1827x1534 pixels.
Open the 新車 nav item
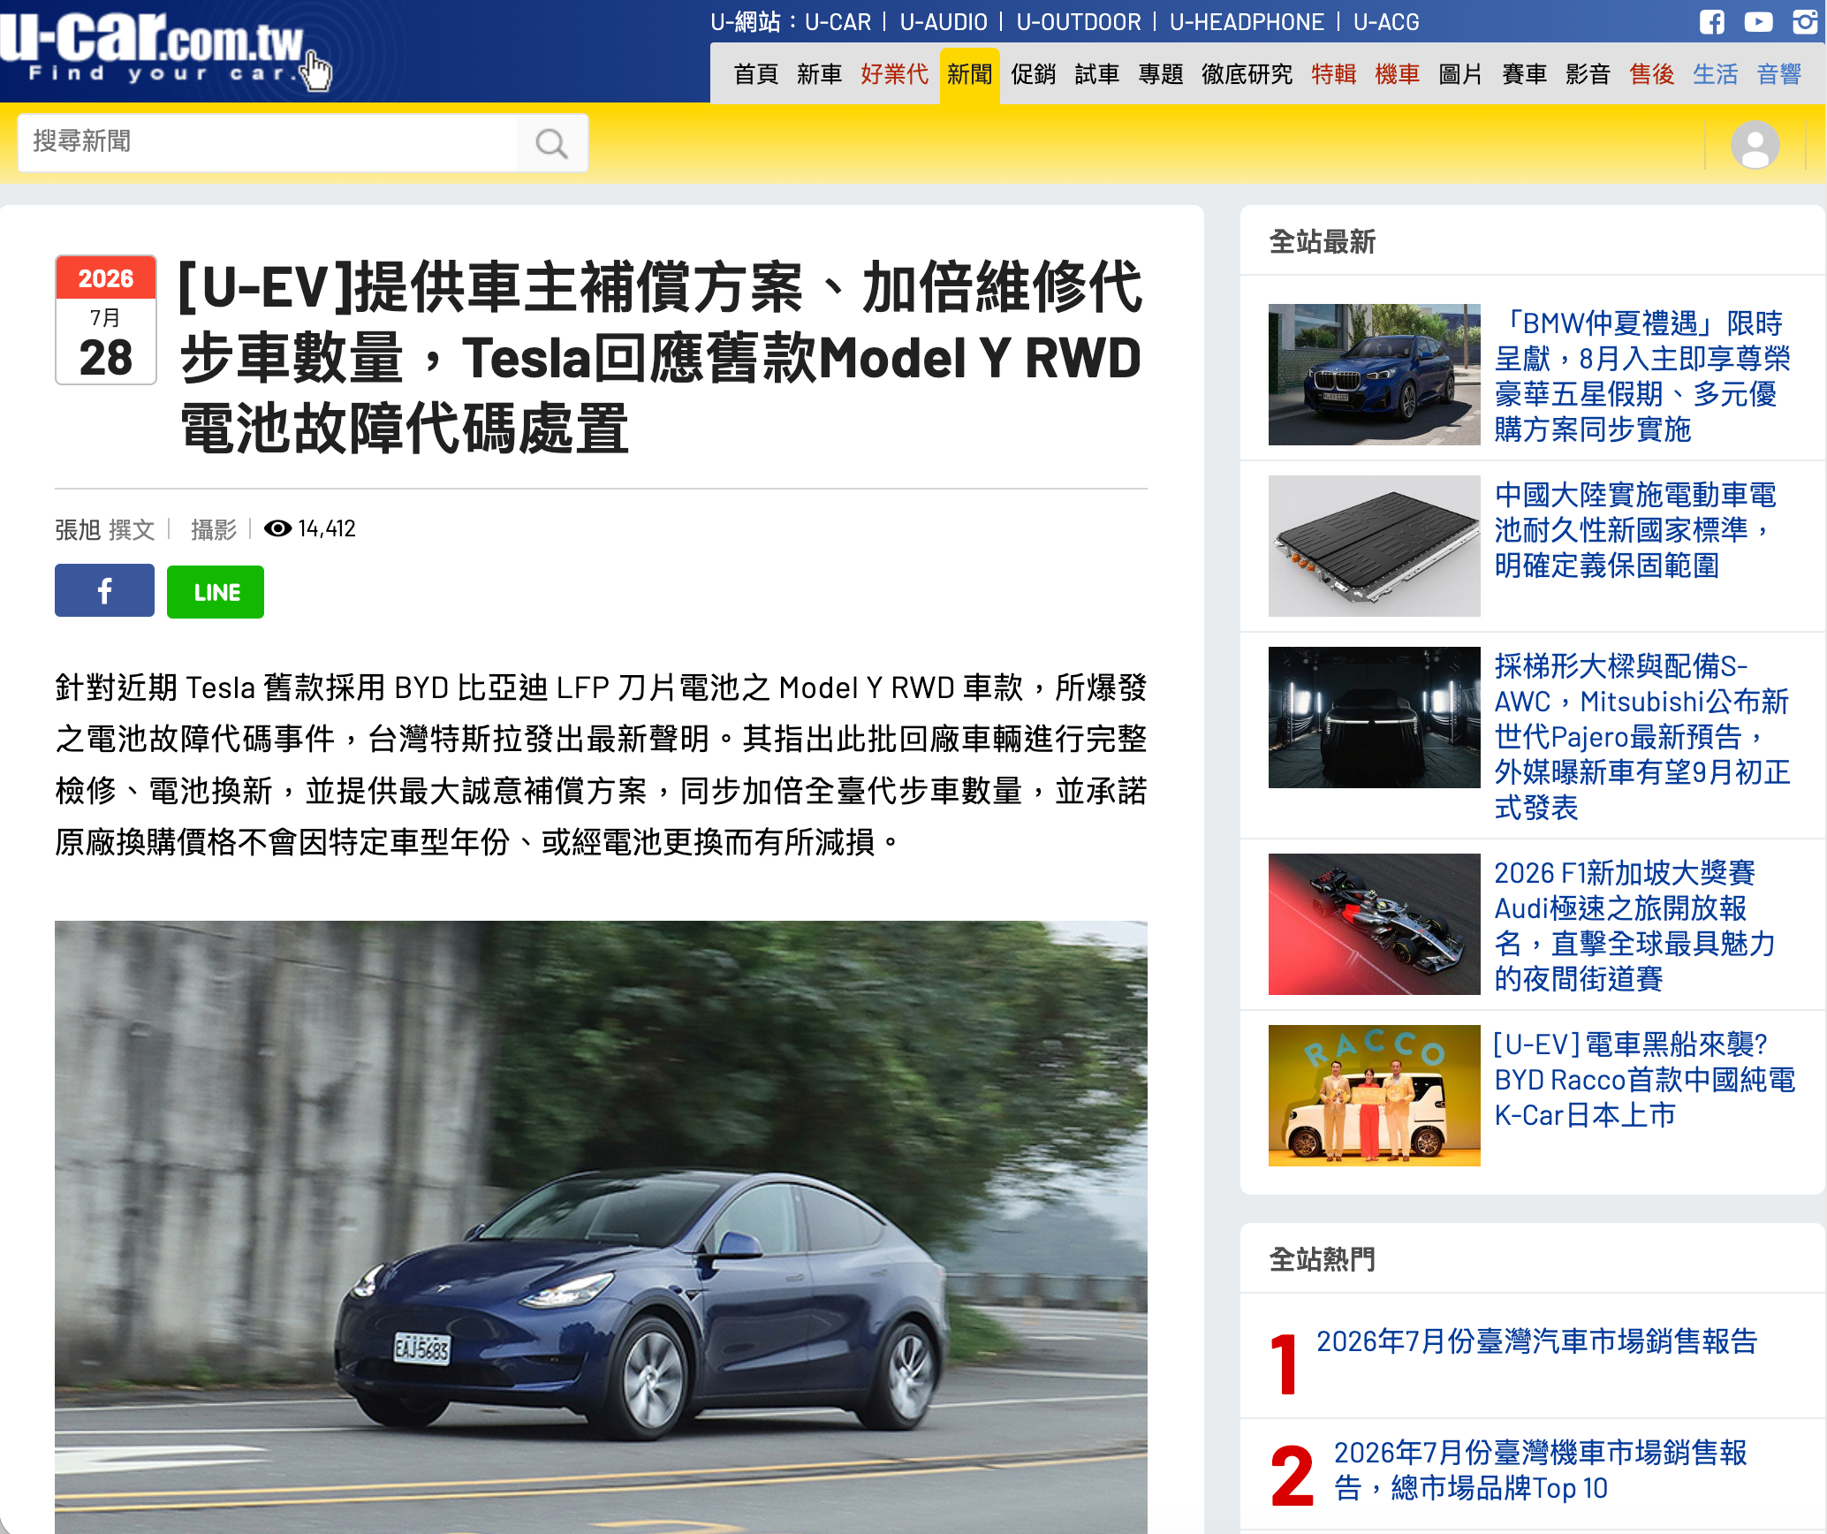819,74
